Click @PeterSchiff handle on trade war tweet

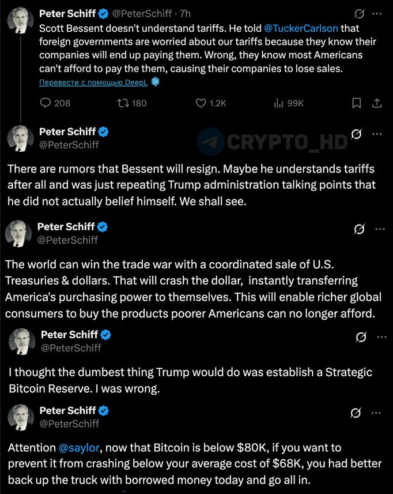click(67, 240)
